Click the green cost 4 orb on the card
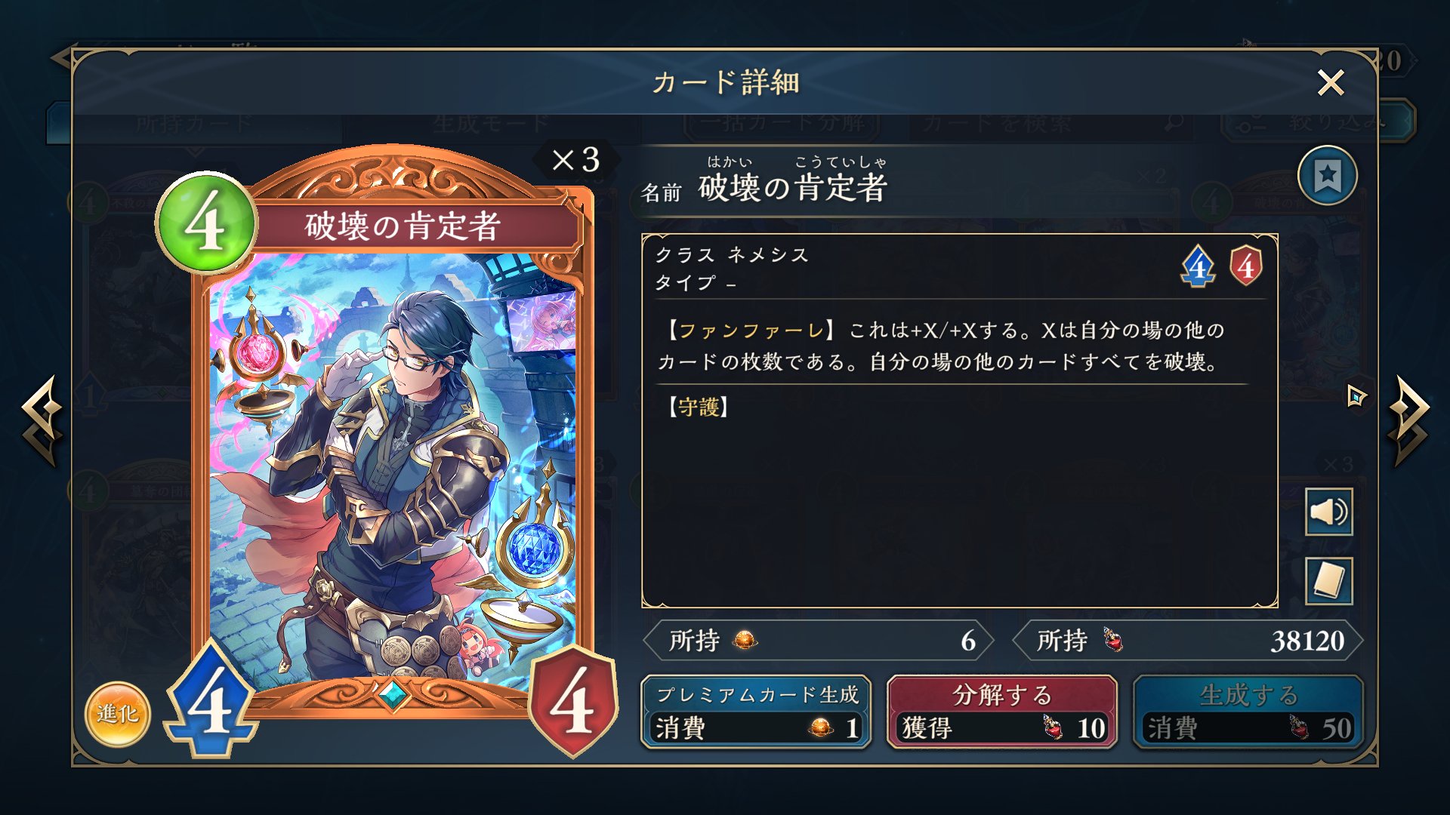 pyautogui.click(x=207, y=223)
